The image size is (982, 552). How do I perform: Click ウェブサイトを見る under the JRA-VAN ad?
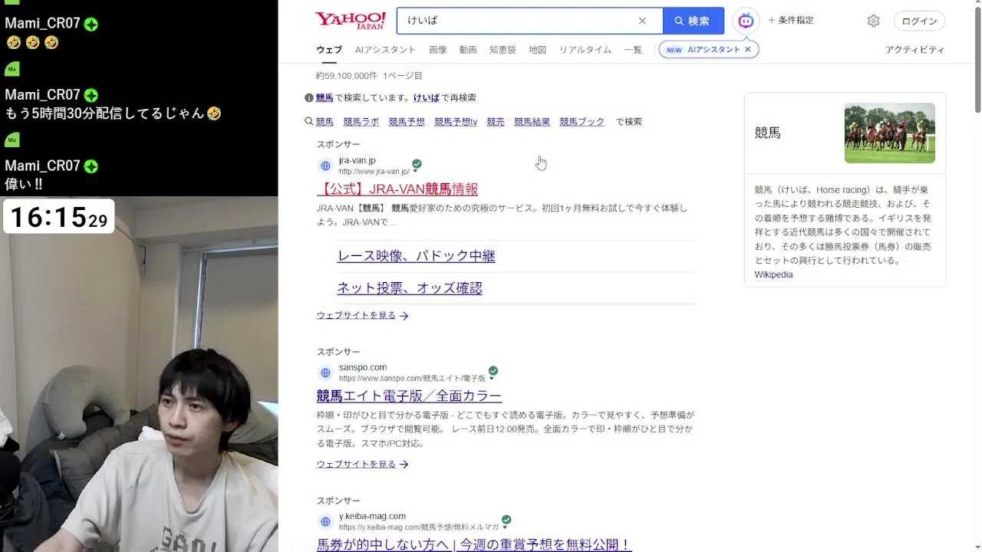click(x=362, y=316)
